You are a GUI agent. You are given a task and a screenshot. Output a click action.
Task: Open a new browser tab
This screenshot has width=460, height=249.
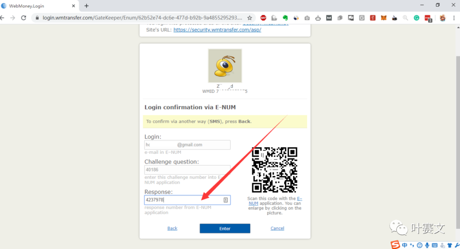[x=86, y=6]
